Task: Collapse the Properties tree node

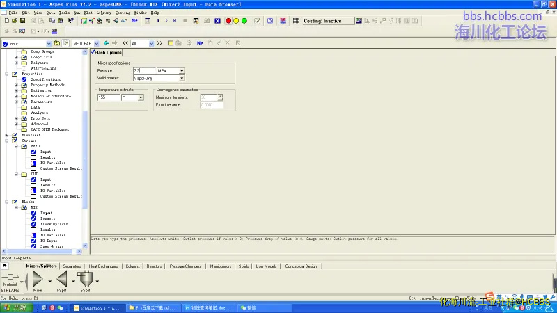Action: coord(7,74)
